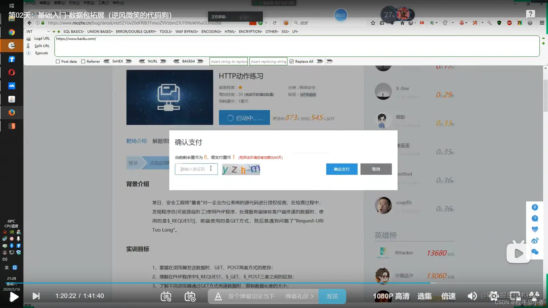Click the red JS extension icon

422,23
